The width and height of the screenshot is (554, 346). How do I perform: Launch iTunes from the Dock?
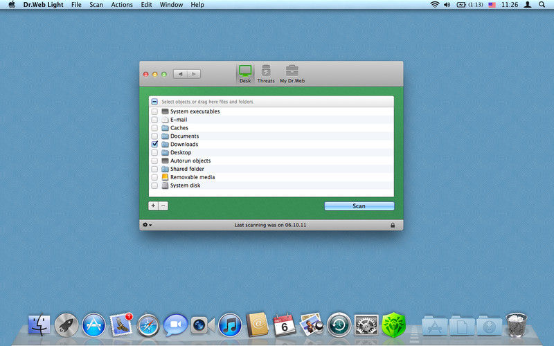tap(229, 324)
